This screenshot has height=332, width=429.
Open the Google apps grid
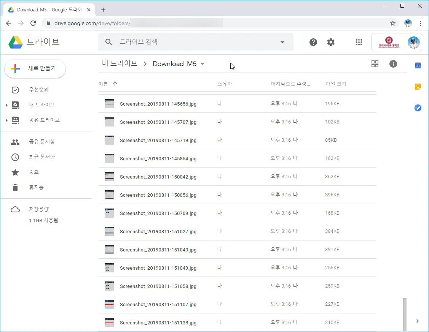click(x=359, y=42)
